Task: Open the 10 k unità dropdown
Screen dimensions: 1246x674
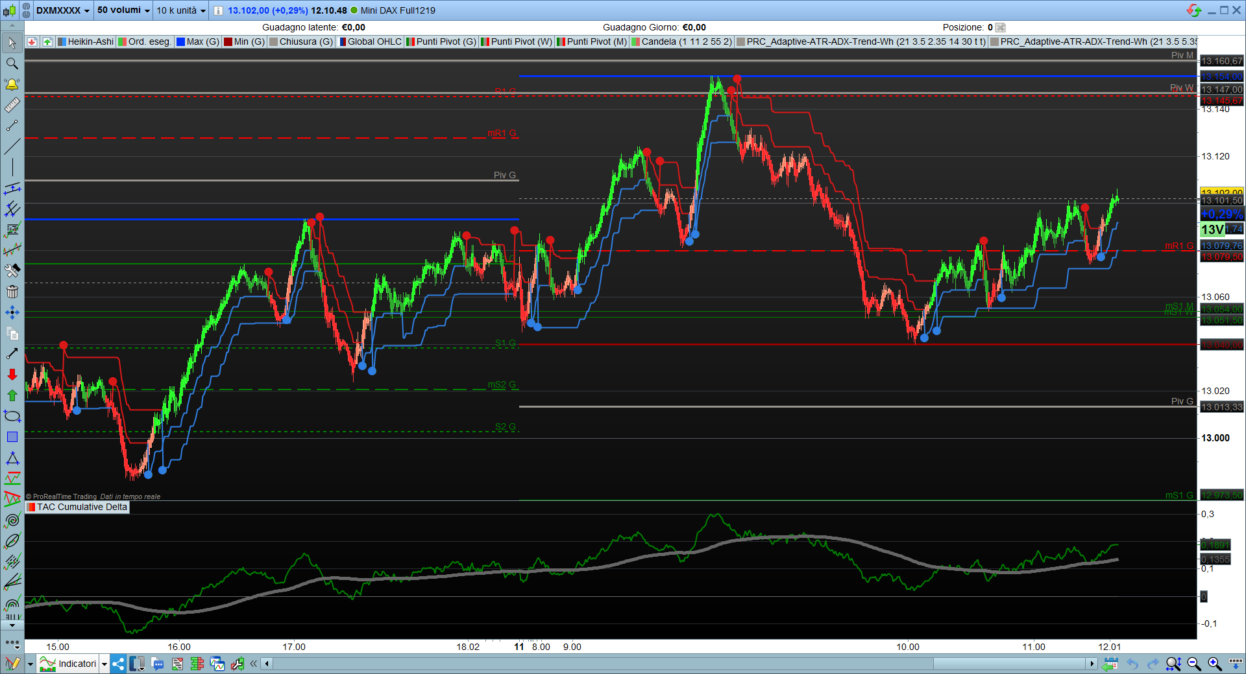Action: 181,10
